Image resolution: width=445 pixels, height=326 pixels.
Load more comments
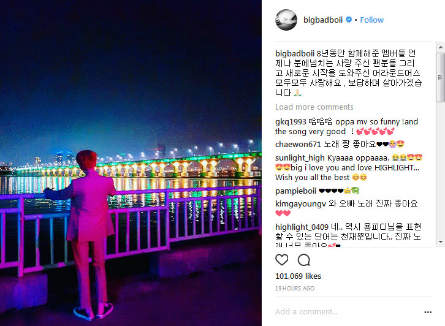314,107
